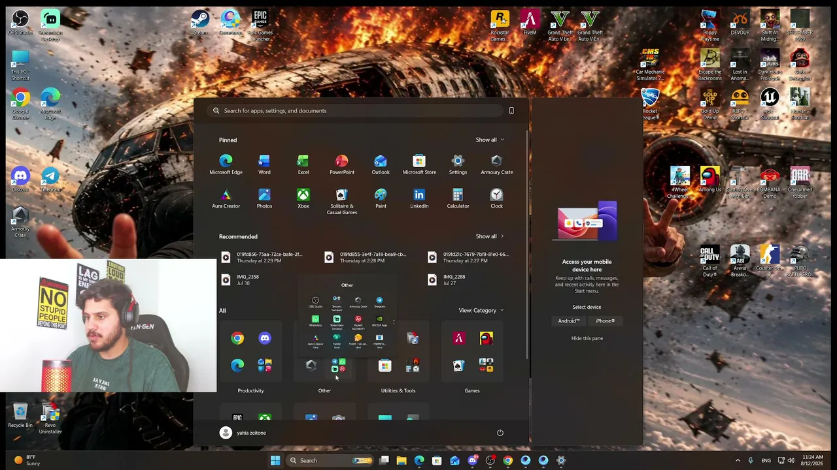Expand Show all recommended items
The width and height of the screenshot is (837, 470).
490,236
